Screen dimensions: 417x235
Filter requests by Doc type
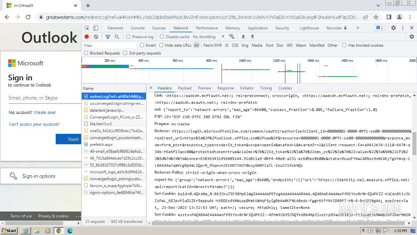coord(280,45)
